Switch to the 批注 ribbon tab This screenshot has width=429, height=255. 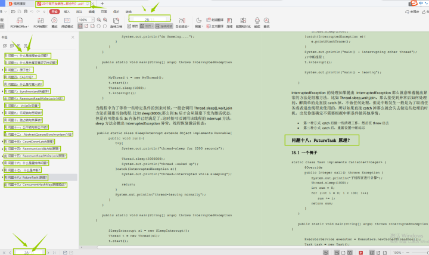point(79,12)
